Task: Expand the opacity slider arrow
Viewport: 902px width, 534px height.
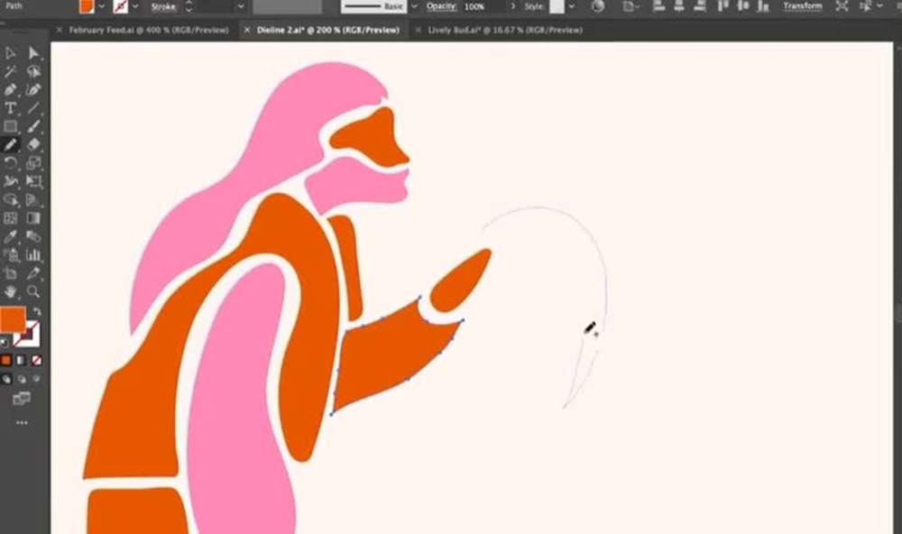Action: coord(512,6)
